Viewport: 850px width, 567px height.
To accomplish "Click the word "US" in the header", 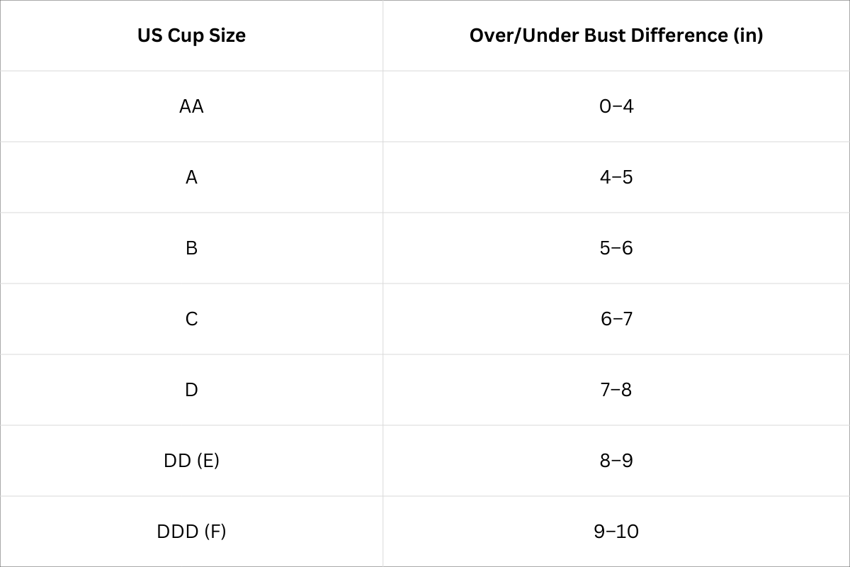I will click(149, 35).
